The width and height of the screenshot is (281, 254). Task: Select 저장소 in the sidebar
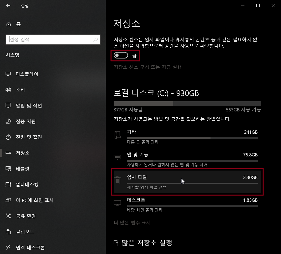click(53, 153)
